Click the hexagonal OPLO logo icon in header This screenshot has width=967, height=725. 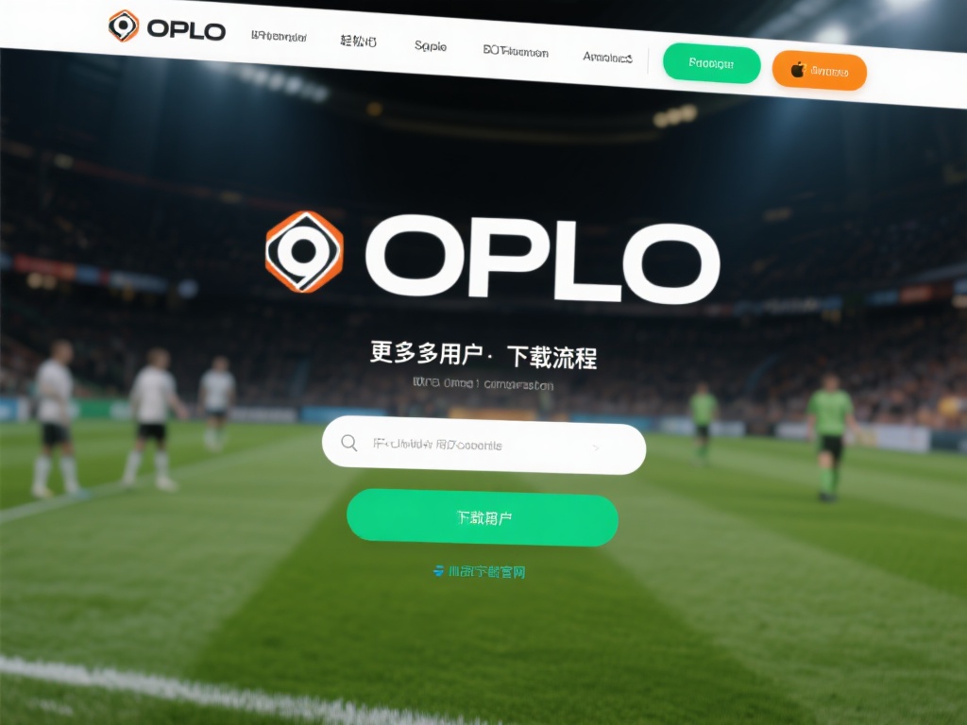click(x=124, y=25)
